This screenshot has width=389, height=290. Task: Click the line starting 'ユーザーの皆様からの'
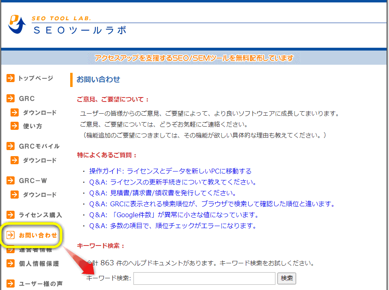click(210, 113)
